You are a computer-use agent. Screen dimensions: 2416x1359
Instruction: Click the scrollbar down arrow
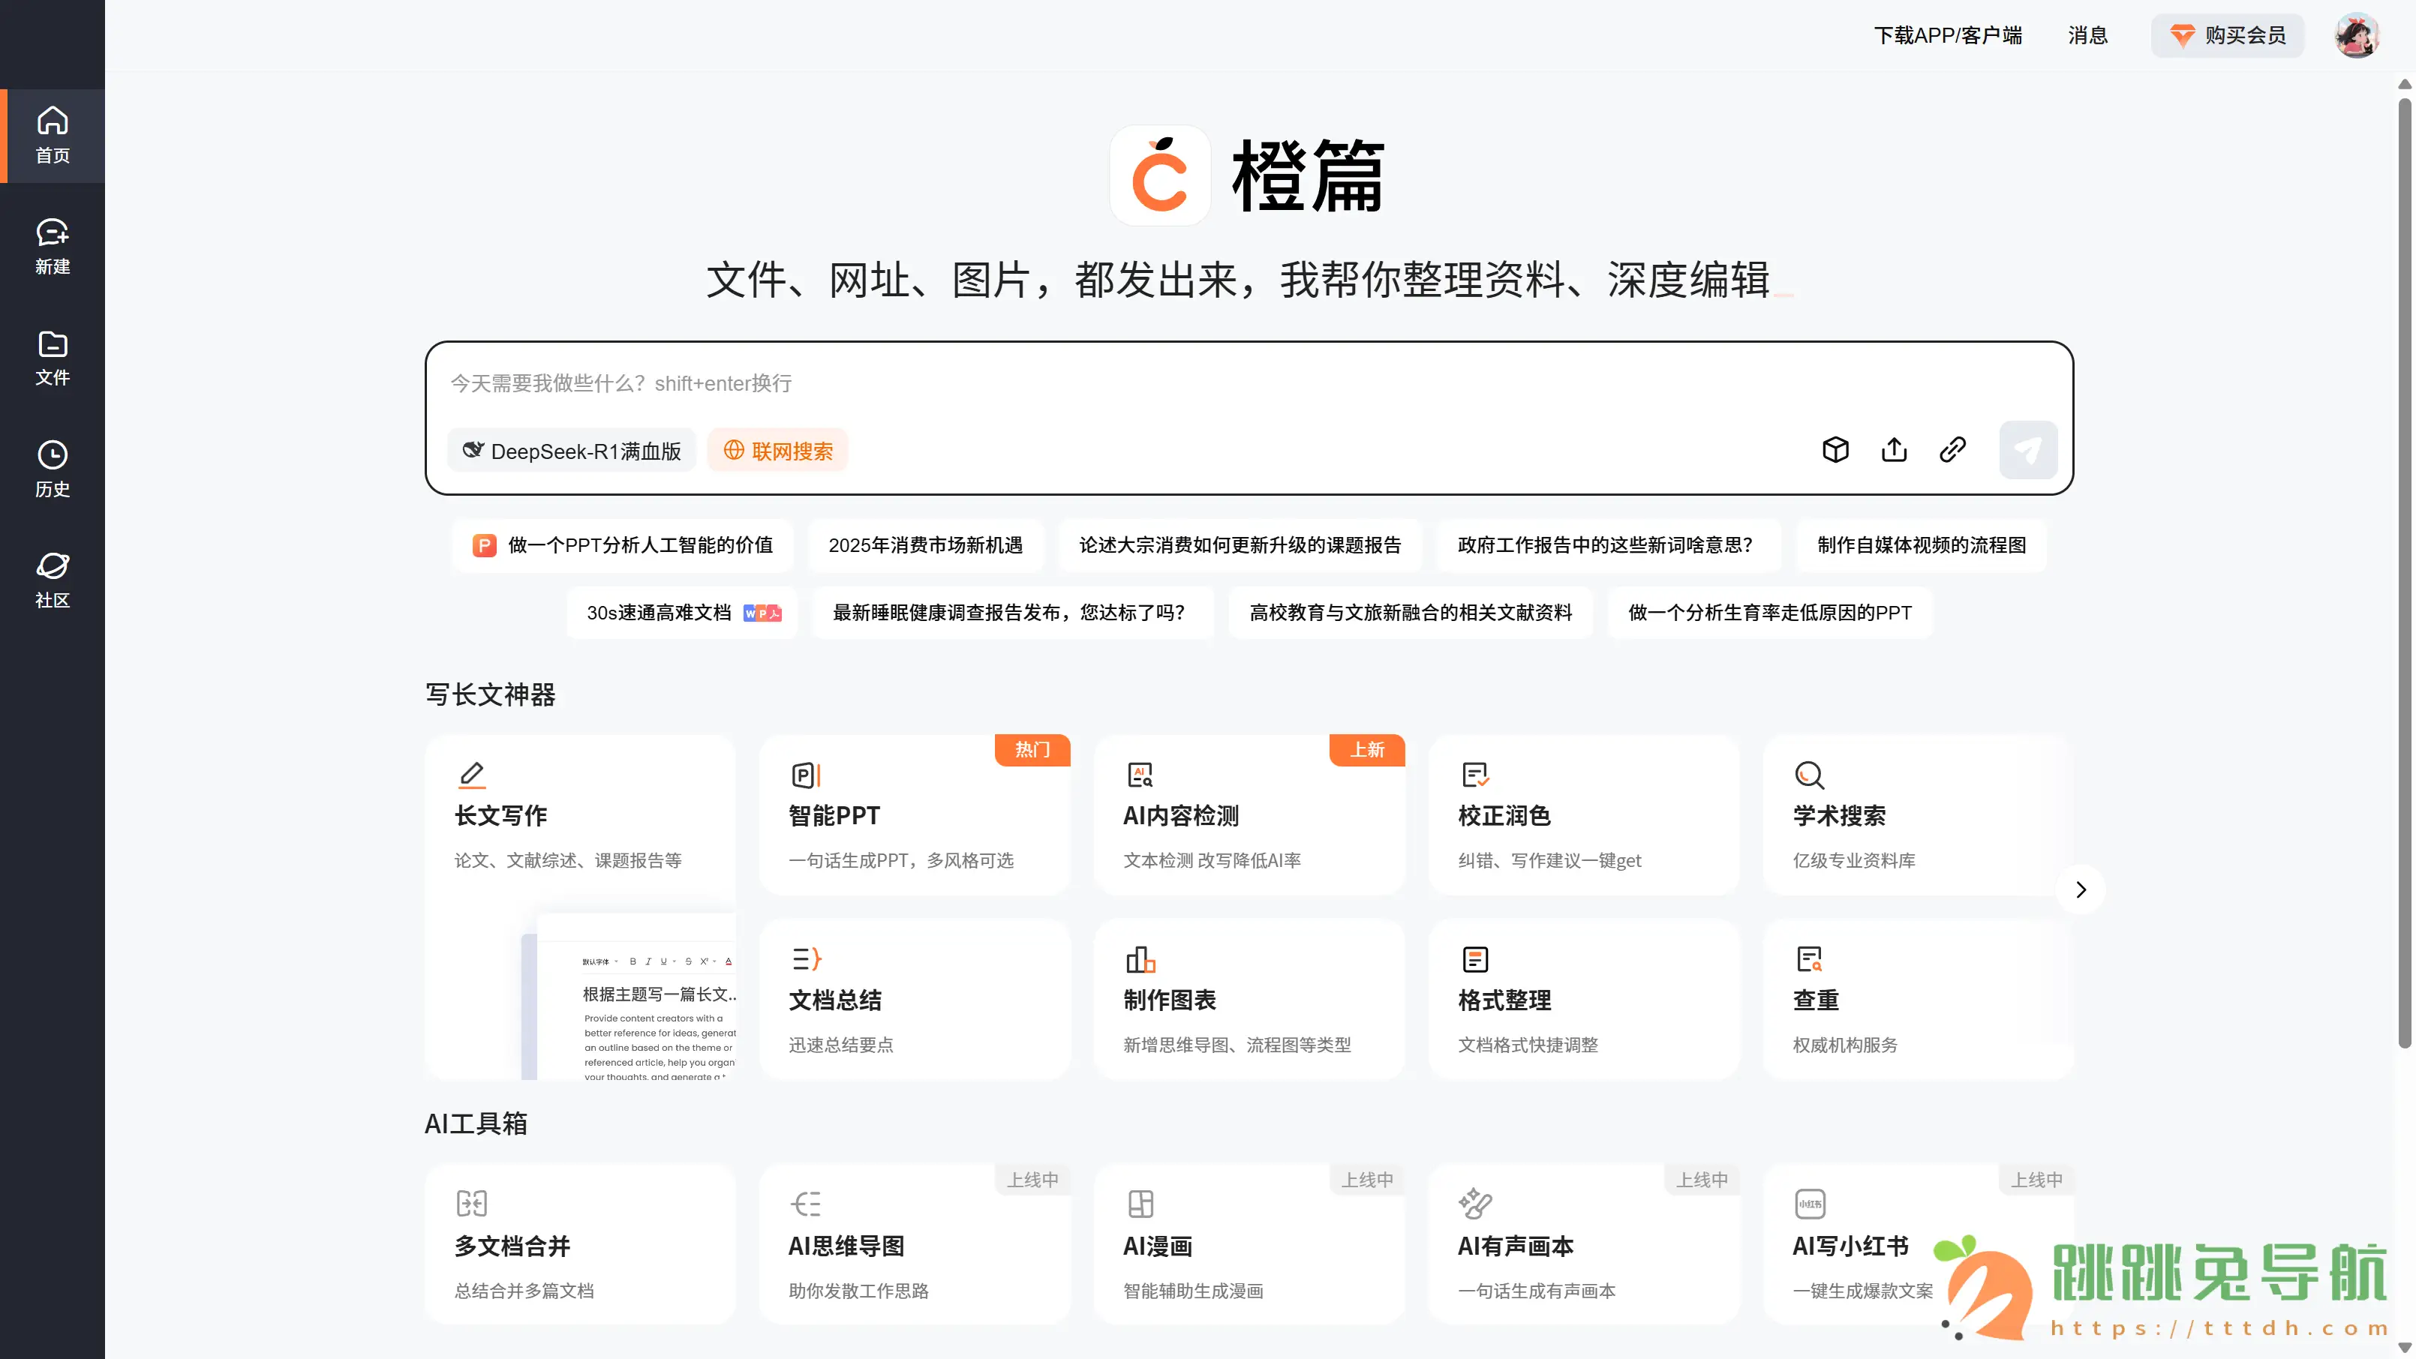coord(2405,1348)
